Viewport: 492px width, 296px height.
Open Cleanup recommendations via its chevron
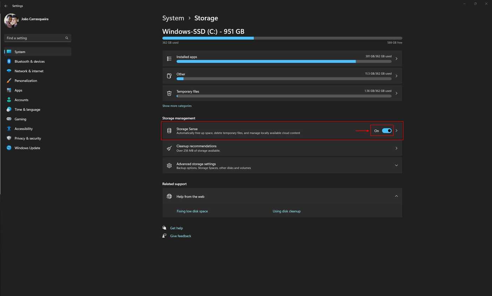(397, 148)
